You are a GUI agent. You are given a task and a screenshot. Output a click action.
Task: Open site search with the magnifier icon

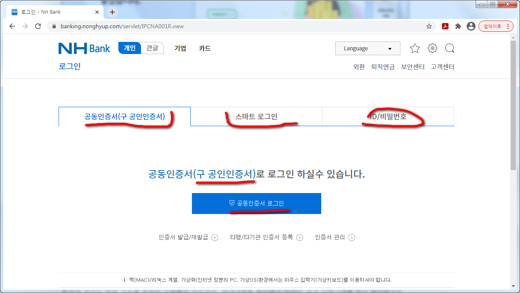point(450,48)
